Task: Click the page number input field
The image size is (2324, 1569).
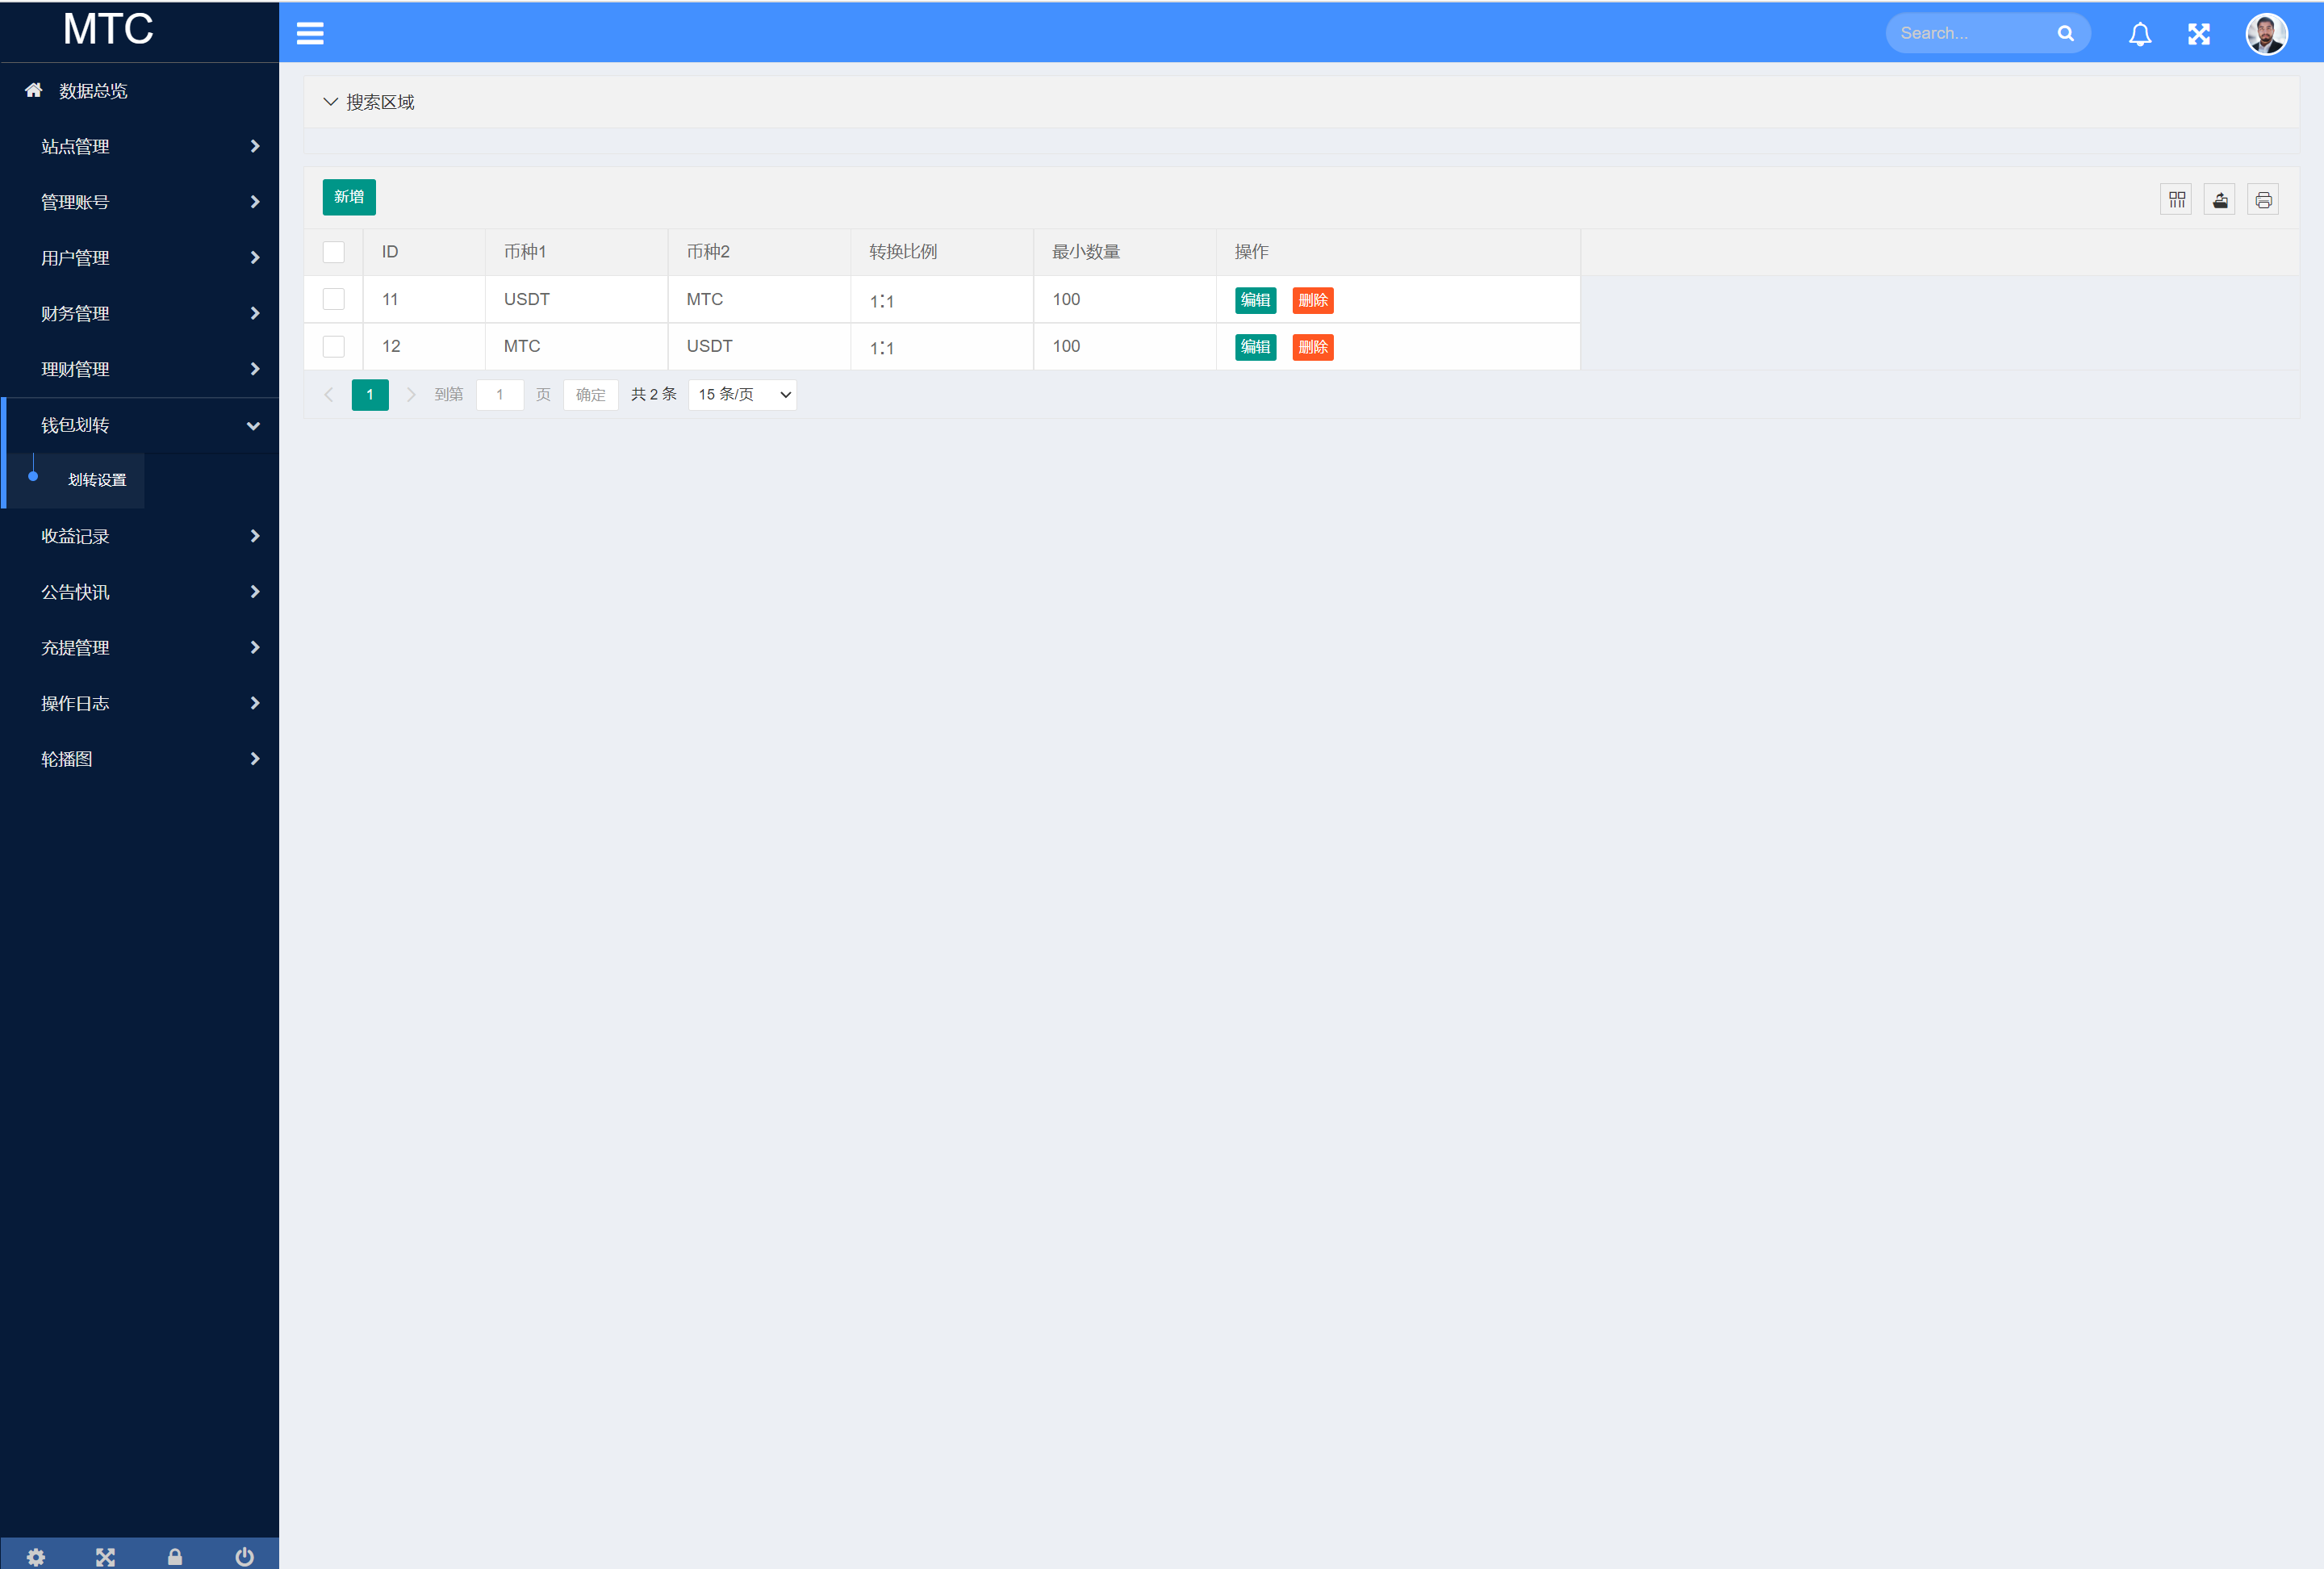Action: click(499, 394)
